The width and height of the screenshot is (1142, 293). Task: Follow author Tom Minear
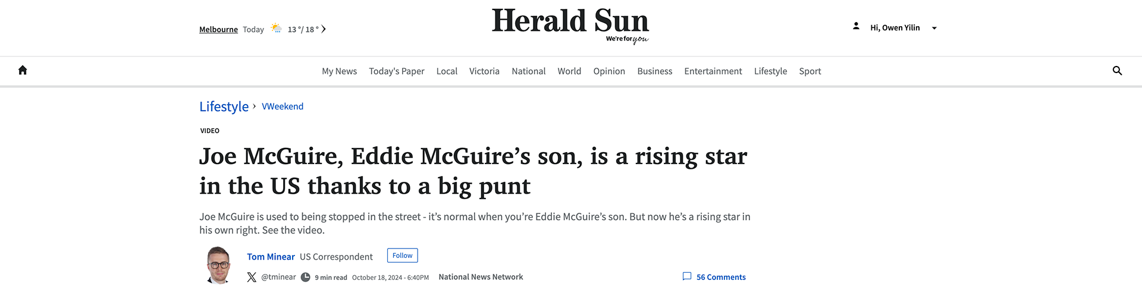point(402,255)
